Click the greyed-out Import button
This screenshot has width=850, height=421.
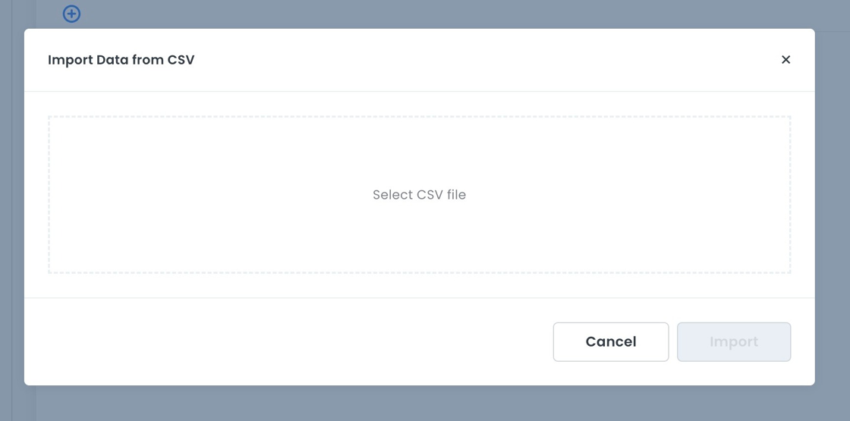[733, 342]
